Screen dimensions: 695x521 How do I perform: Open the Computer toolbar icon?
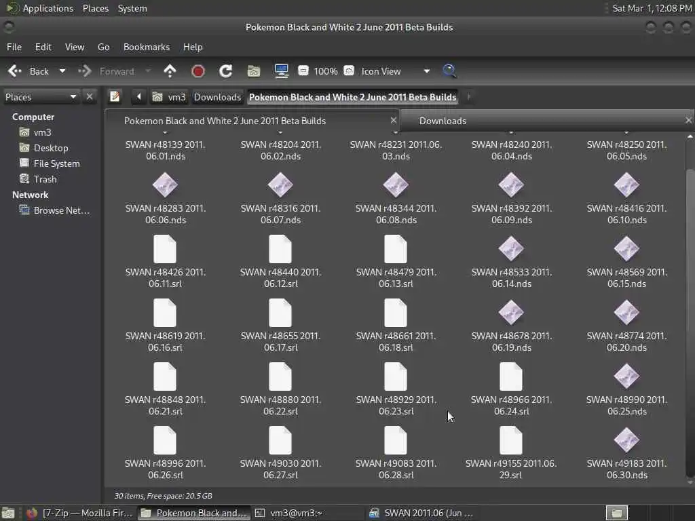pyautogui.click(x=282, y=71)
